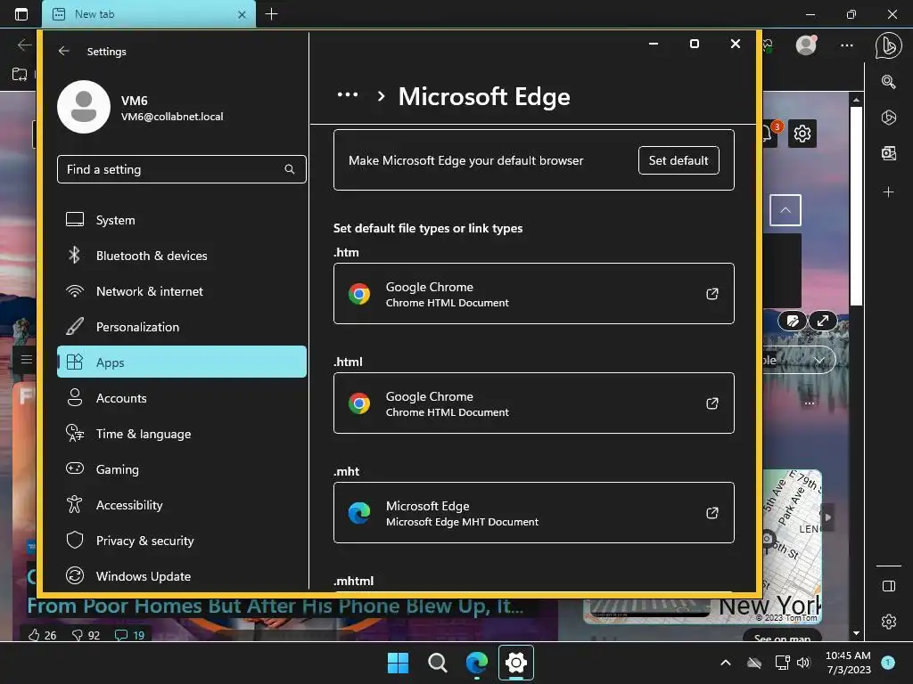Image resolution: width=913 pixels, height=684 pixels.
Task: Change the .htm default app from Chrome
Action: point(533,294)
